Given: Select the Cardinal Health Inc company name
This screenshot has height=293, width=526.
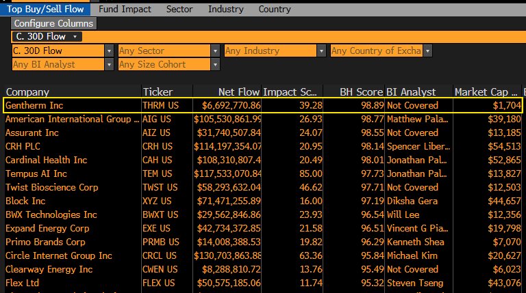Looking at the screenshot, I should pos(47,161).
